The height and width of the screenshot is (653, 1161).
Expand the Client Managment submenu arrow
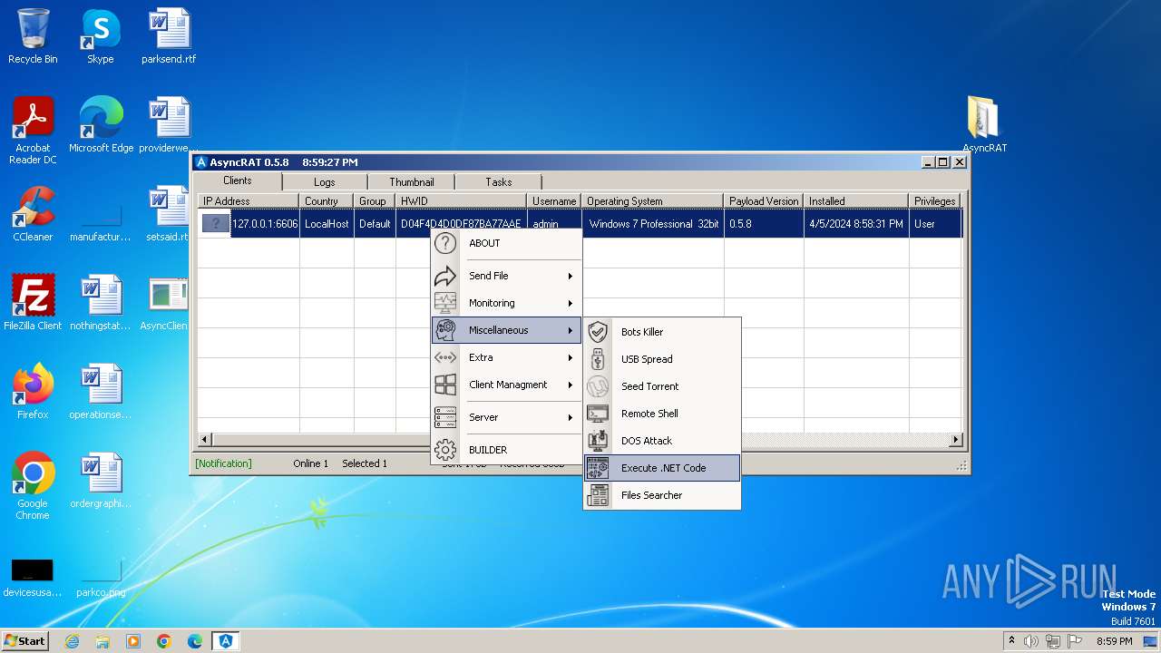pyautogui.click(x=571, y=385)
